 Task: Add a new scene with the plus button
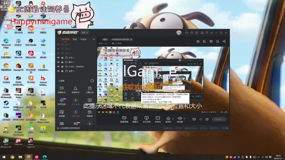tap(94, 39)
